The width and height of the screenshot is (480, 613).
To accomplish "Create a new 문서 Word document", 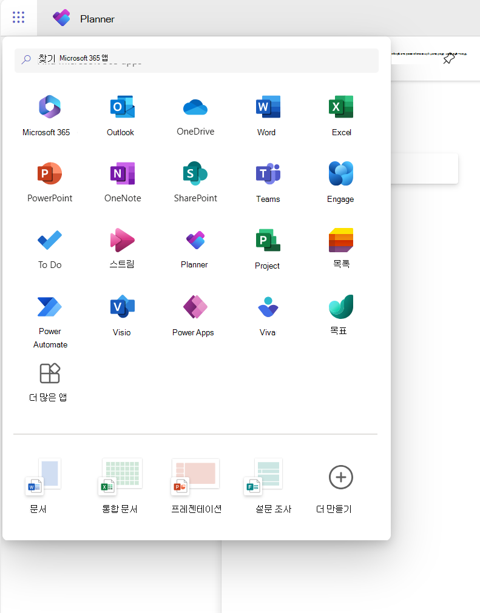I will coord(42,486).
